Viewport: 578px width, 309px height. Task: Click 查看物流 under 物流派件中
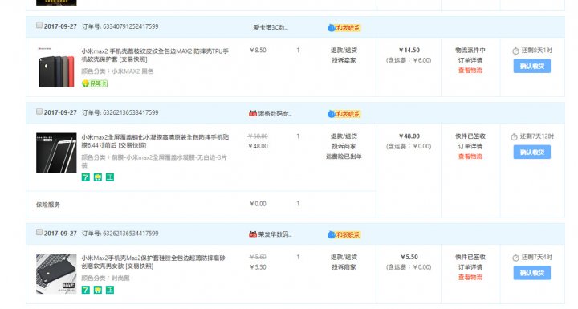[x=470, y=71]
